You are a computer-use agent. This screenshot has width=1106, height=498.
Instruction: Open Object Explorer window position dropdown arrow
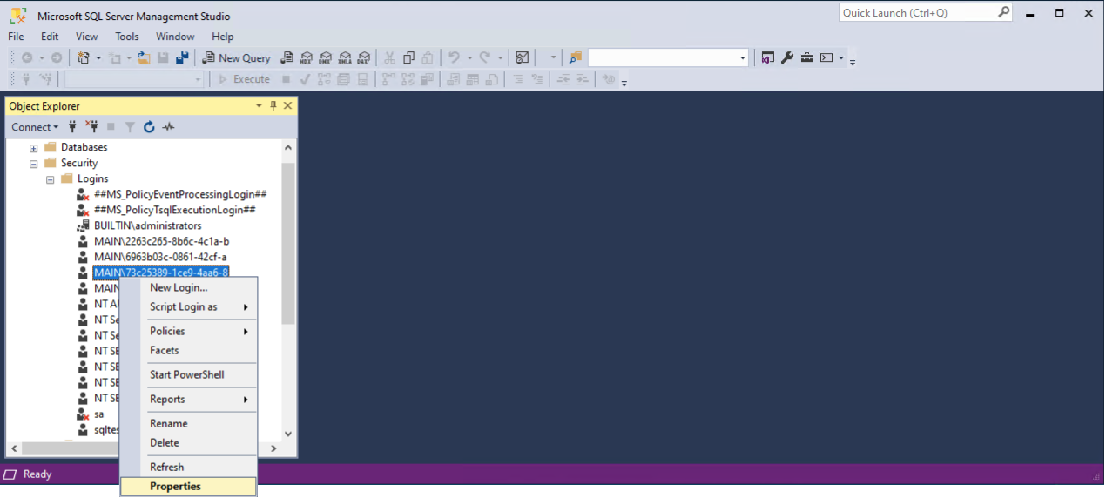click(259, 105)
